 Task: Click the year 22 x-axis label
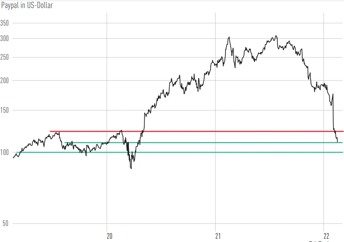point(326,236)
